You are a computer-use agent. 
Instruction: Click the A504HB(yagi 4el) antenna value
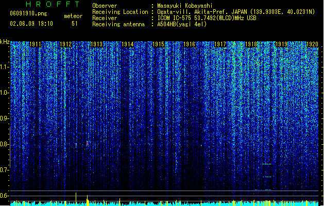click(x=182, y=24)
